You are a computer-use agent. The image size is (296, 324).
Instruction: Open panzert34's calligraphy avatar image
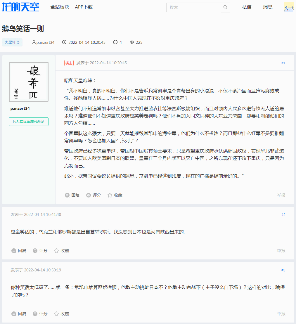[x=29, y=82]
